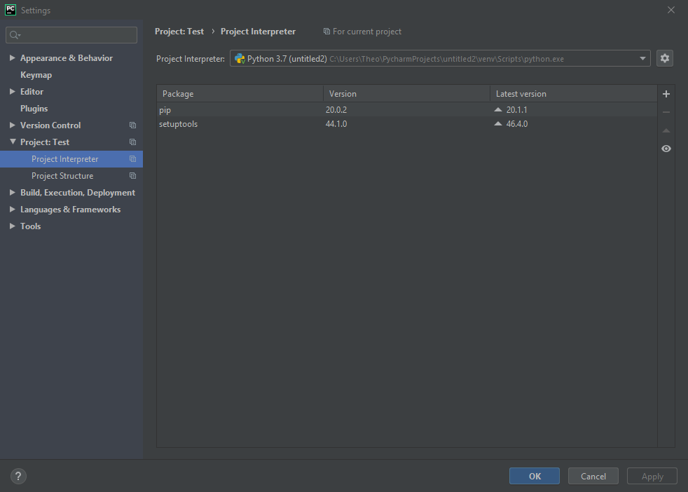Click copy icon next to Version Control
This screenshot has width=688, height=492.
pos(132,125)
